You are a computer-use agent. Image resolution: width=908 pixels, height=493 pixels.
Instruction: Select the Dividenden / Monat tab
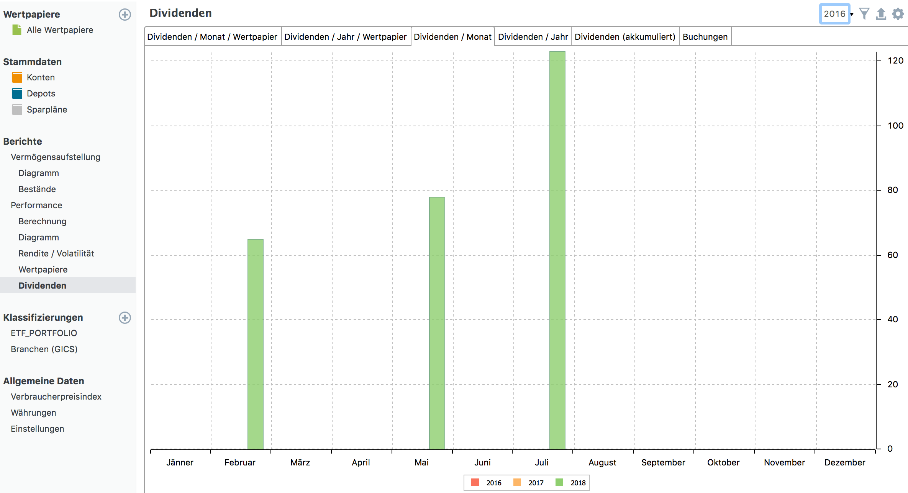[453, 37]
